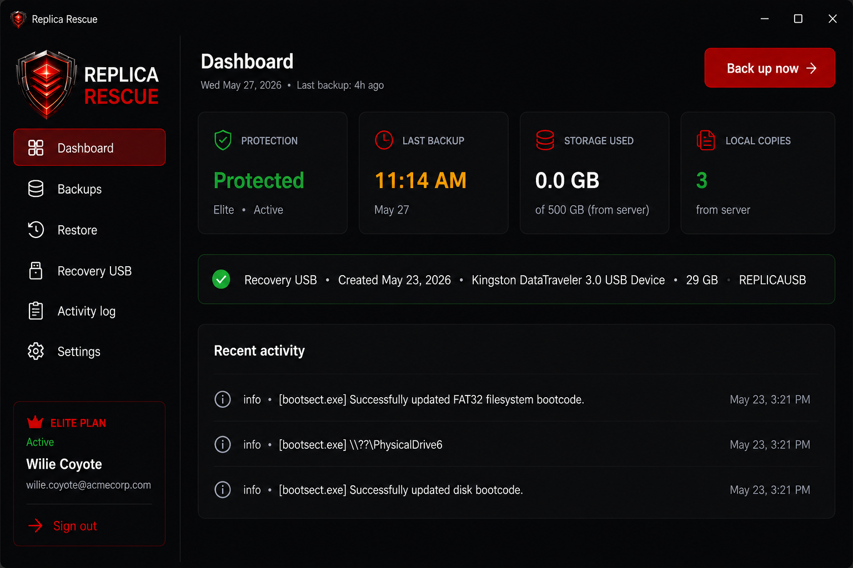
Task: Select the 'updated disk bootcode' log entry
Action: (x=516, y=490)
